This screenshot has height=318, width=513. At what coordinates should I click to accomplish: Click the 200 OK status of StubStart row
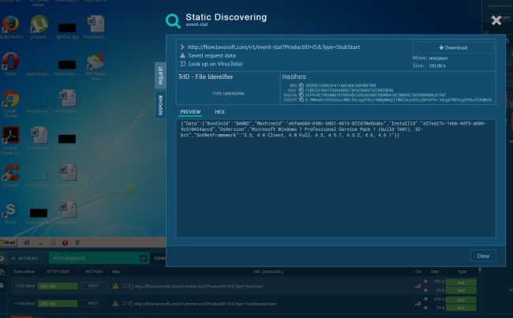[x=58, y=286]
